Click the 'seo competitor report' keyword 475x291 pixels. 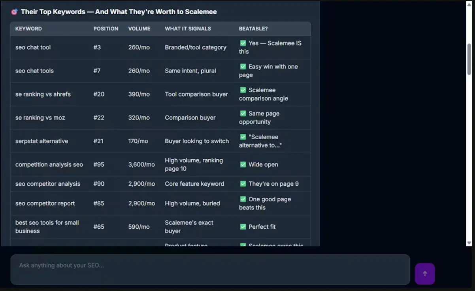tap(45, 203)
